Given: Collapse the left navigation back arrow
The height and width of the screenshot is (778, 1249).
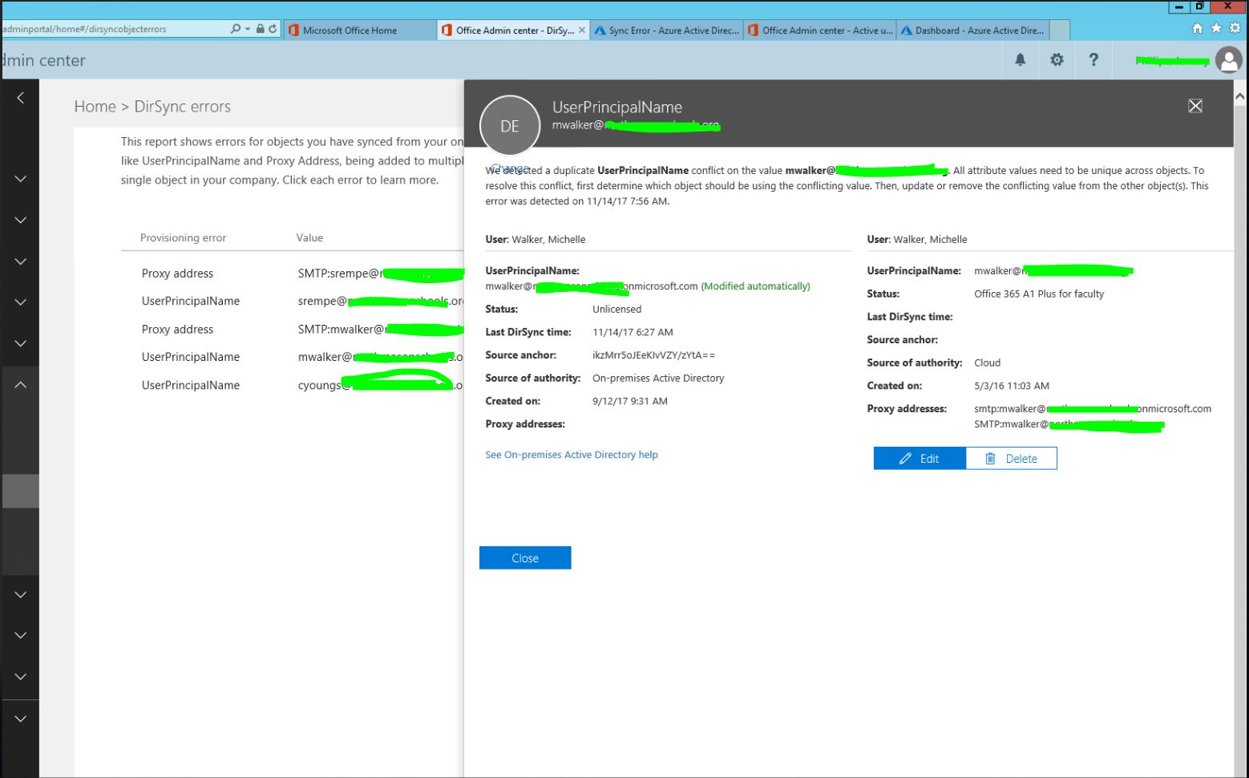Looking at the screenshot, I should tap(21, 98).
